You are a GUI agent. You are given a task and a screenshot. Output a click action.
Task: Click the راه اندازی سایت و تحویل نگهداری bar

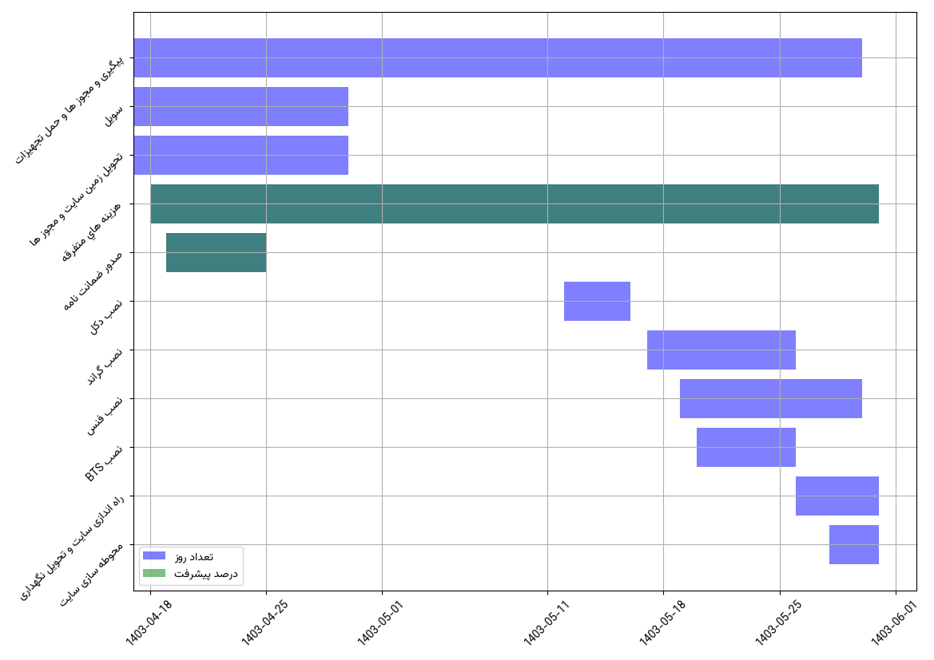tap(837, 496)
